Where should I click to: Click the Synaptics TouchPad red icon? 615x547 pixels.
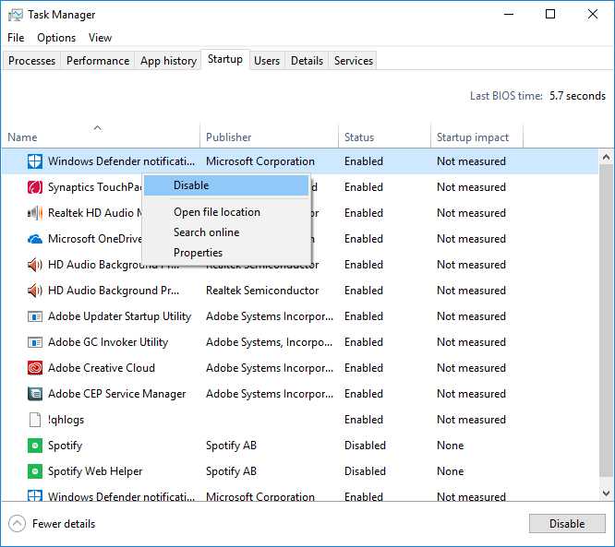pos(35,187)
